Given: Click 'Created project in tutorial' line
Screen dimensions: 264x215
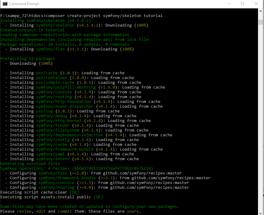Looking at the screenshot, I should (x=32, y=30).
